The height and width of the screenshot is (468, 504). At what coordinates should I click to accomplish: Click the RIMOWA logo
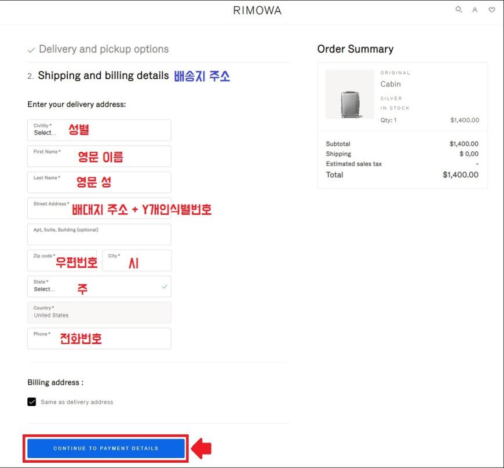click(257, 10)
